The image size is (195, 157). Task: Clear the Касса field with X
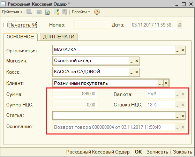(x=137, y=72)
